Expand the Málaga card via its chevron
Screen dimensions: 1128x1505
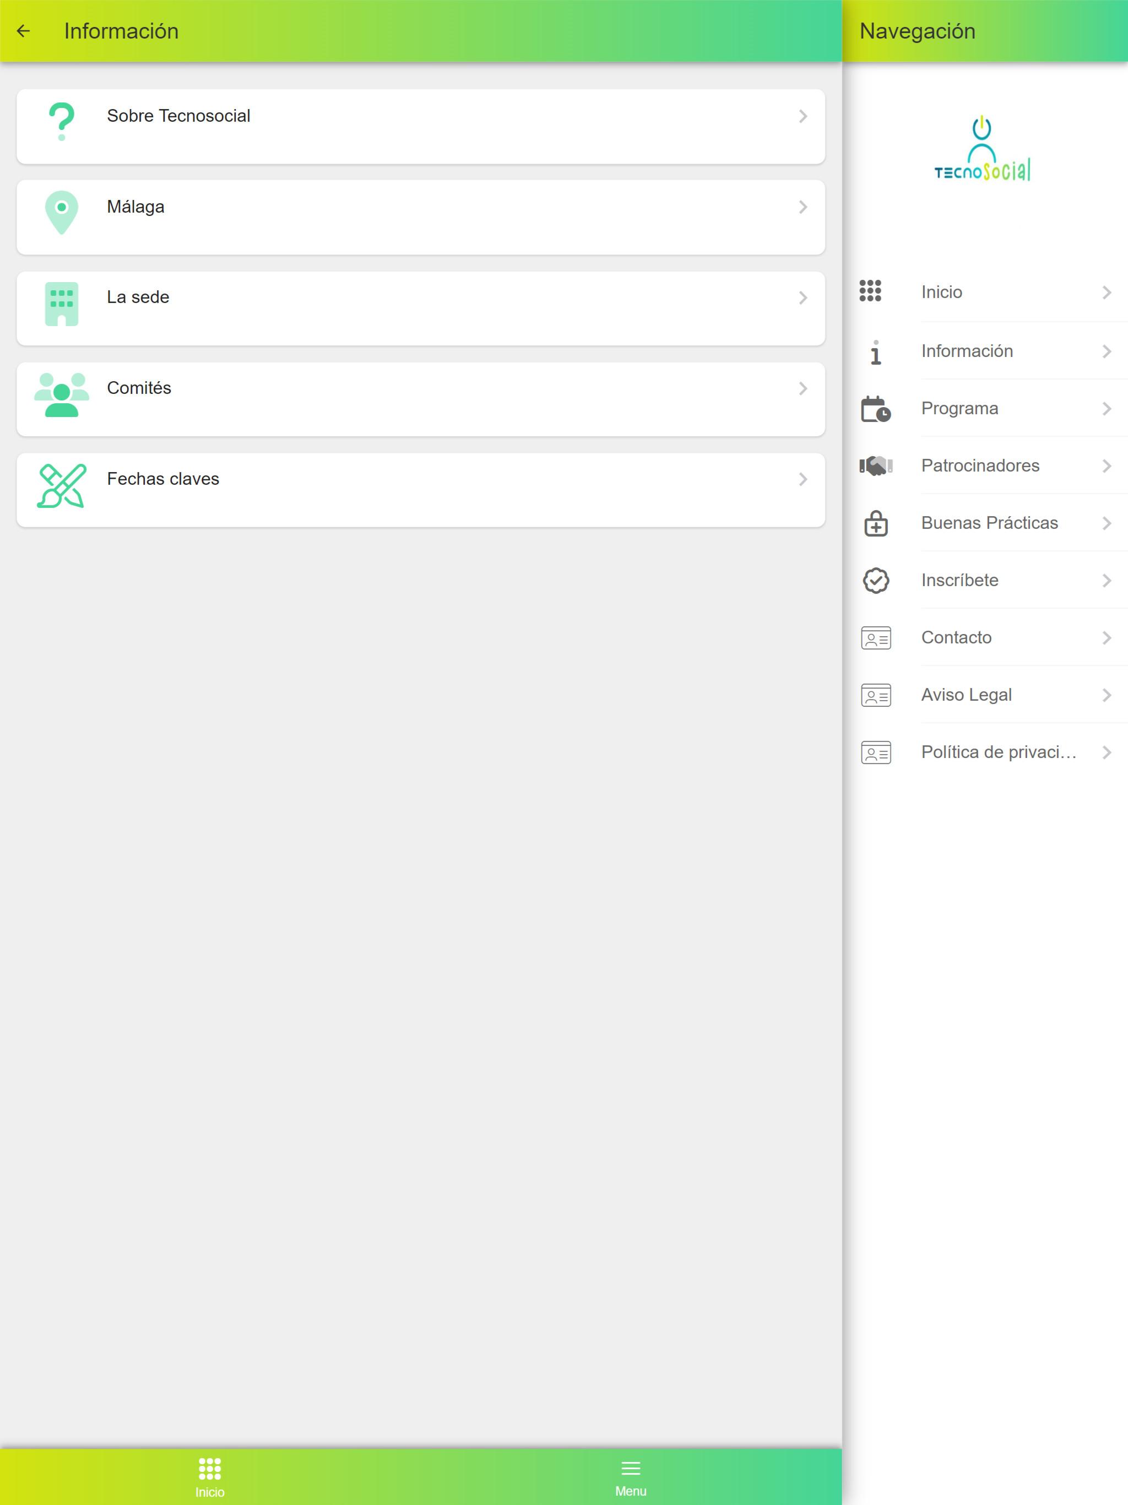(x=803, y=207)
